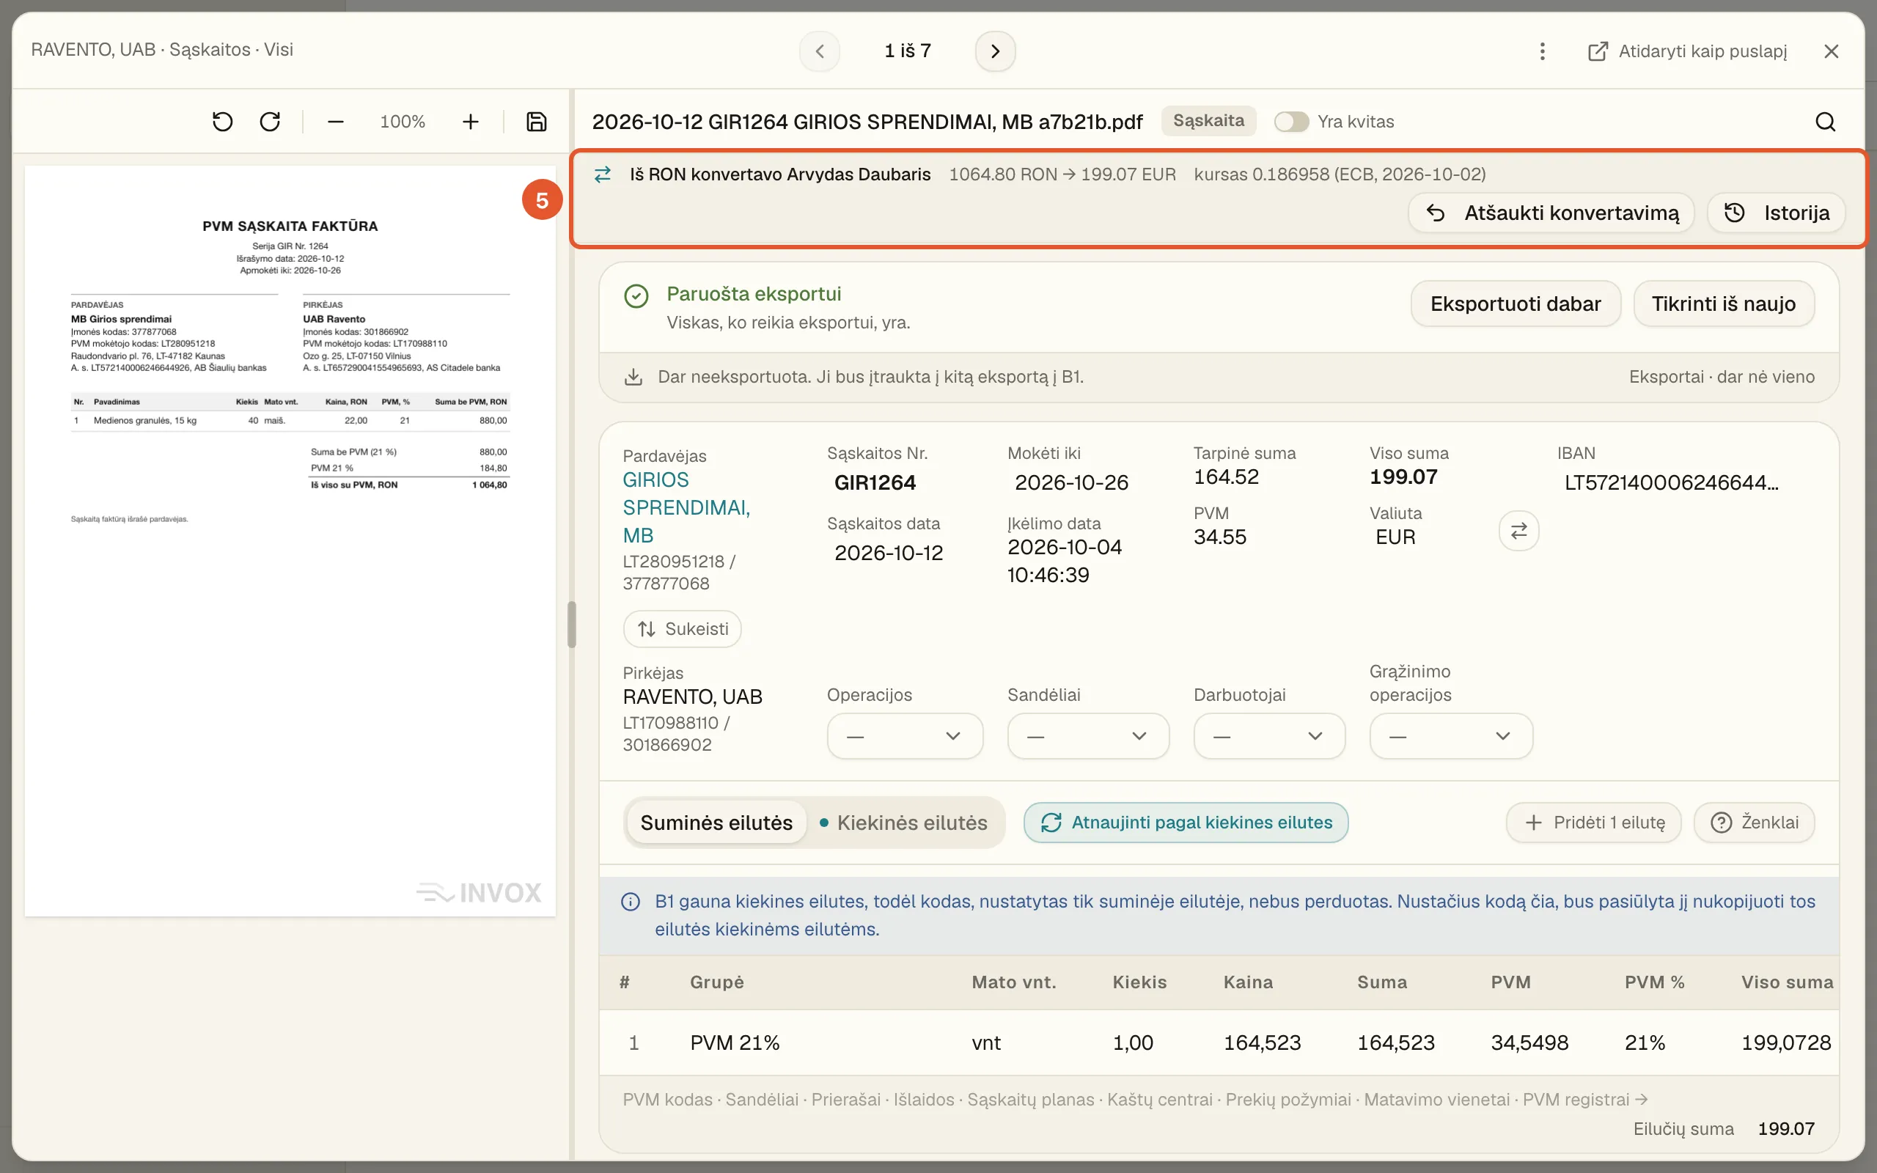Open the Istorija conversion history
Viewport: 1877px width, 1173px height.
[1776, 213]
